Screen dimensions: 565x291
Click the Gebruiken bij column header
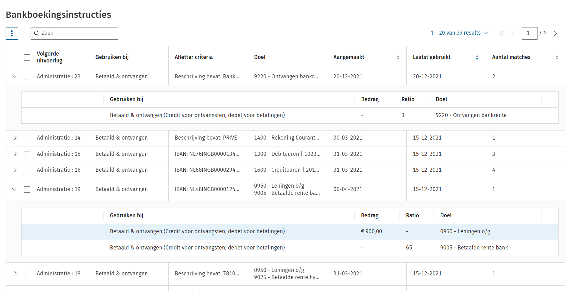pos(112,57)
